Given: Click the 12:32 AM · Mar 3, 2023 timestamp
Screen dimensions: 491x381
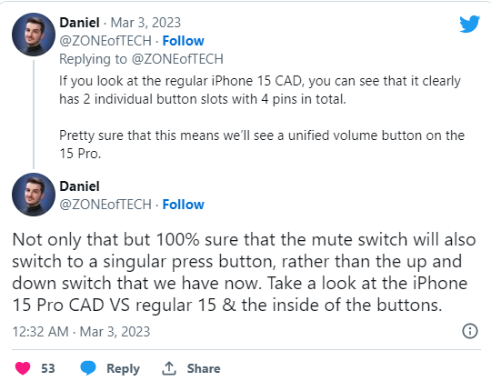Looking at the screenshot, I should (82, 332).
